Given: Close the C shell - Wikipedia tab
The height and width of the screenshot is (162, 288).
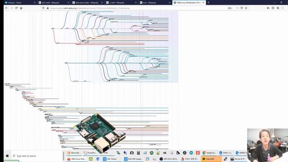Looking at the screenshot, I should pos(136,3).
